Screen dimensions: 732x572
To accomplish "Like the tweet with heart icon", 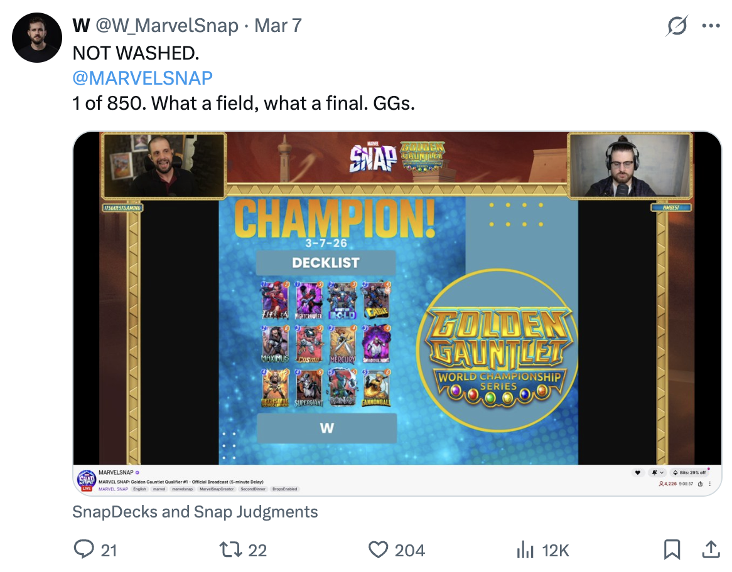I will (x=378, y=549).
